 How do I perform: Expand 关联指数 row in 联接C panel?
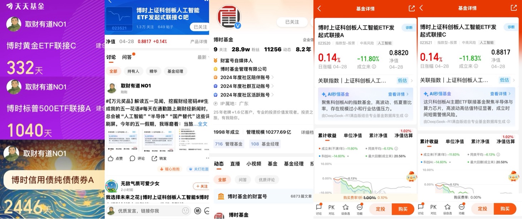click(x=467, y=80)
